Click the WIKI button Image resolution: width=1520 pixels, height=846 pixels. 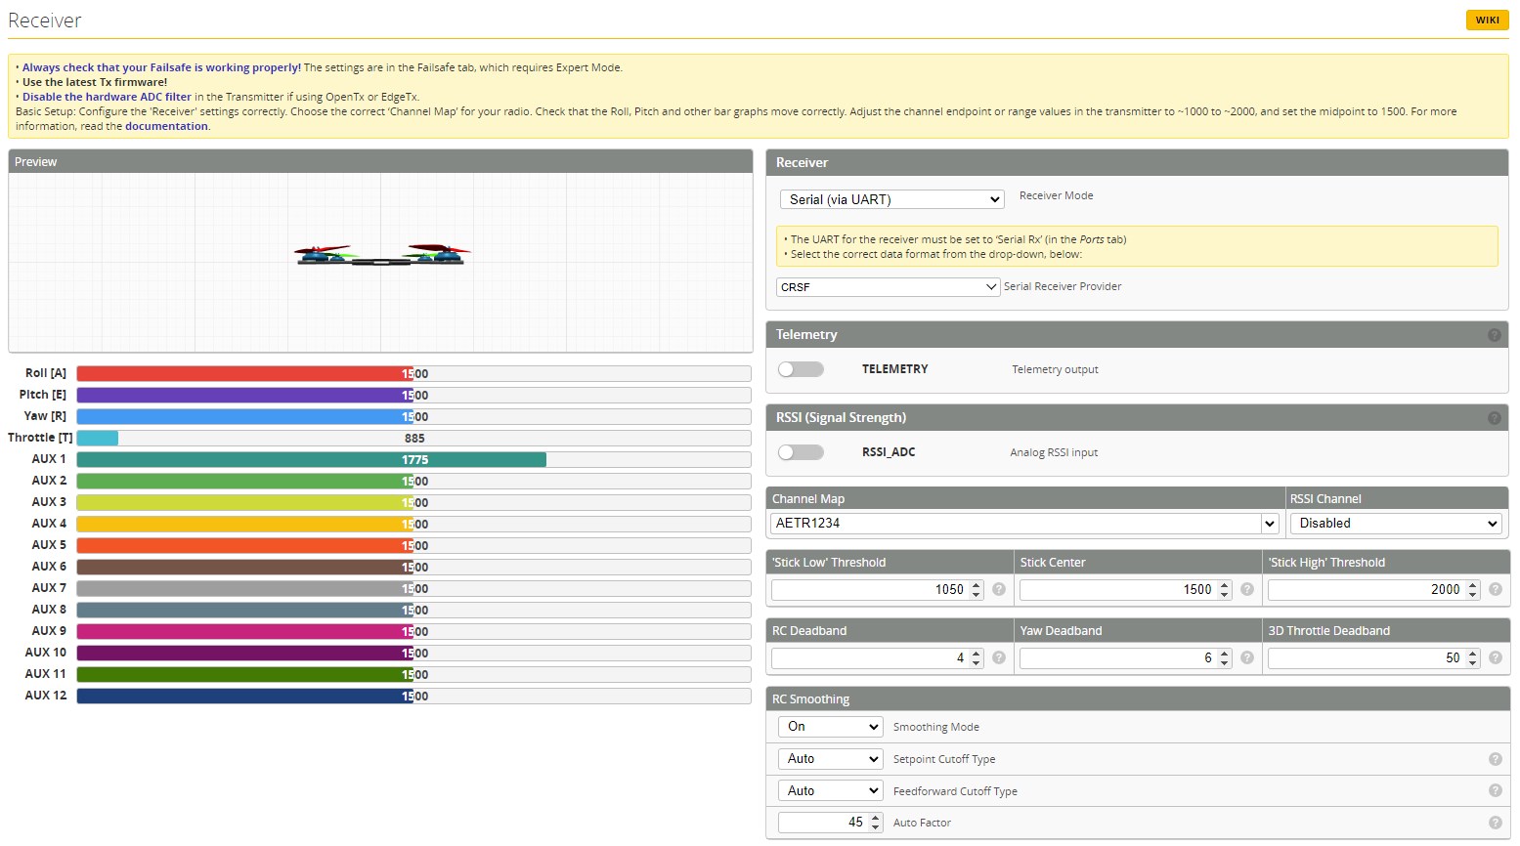click(x=1487, y=20)
